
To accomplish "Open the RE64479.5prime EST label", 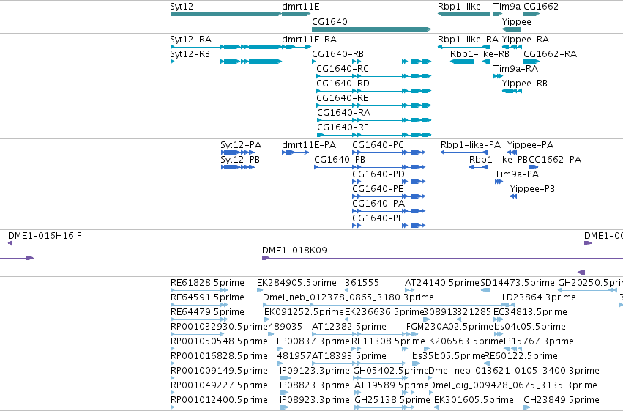I will pyautogui.click(x=207, y=312).
